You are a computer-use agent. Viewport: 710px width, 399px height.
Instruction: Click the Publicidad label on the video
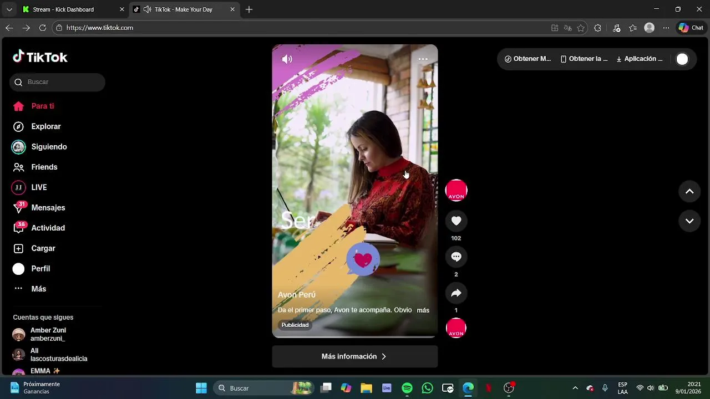point(295,325)
